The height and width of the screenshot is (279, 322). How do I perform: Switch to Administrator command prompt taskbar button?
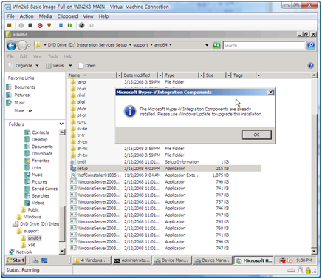coord(131,260)
